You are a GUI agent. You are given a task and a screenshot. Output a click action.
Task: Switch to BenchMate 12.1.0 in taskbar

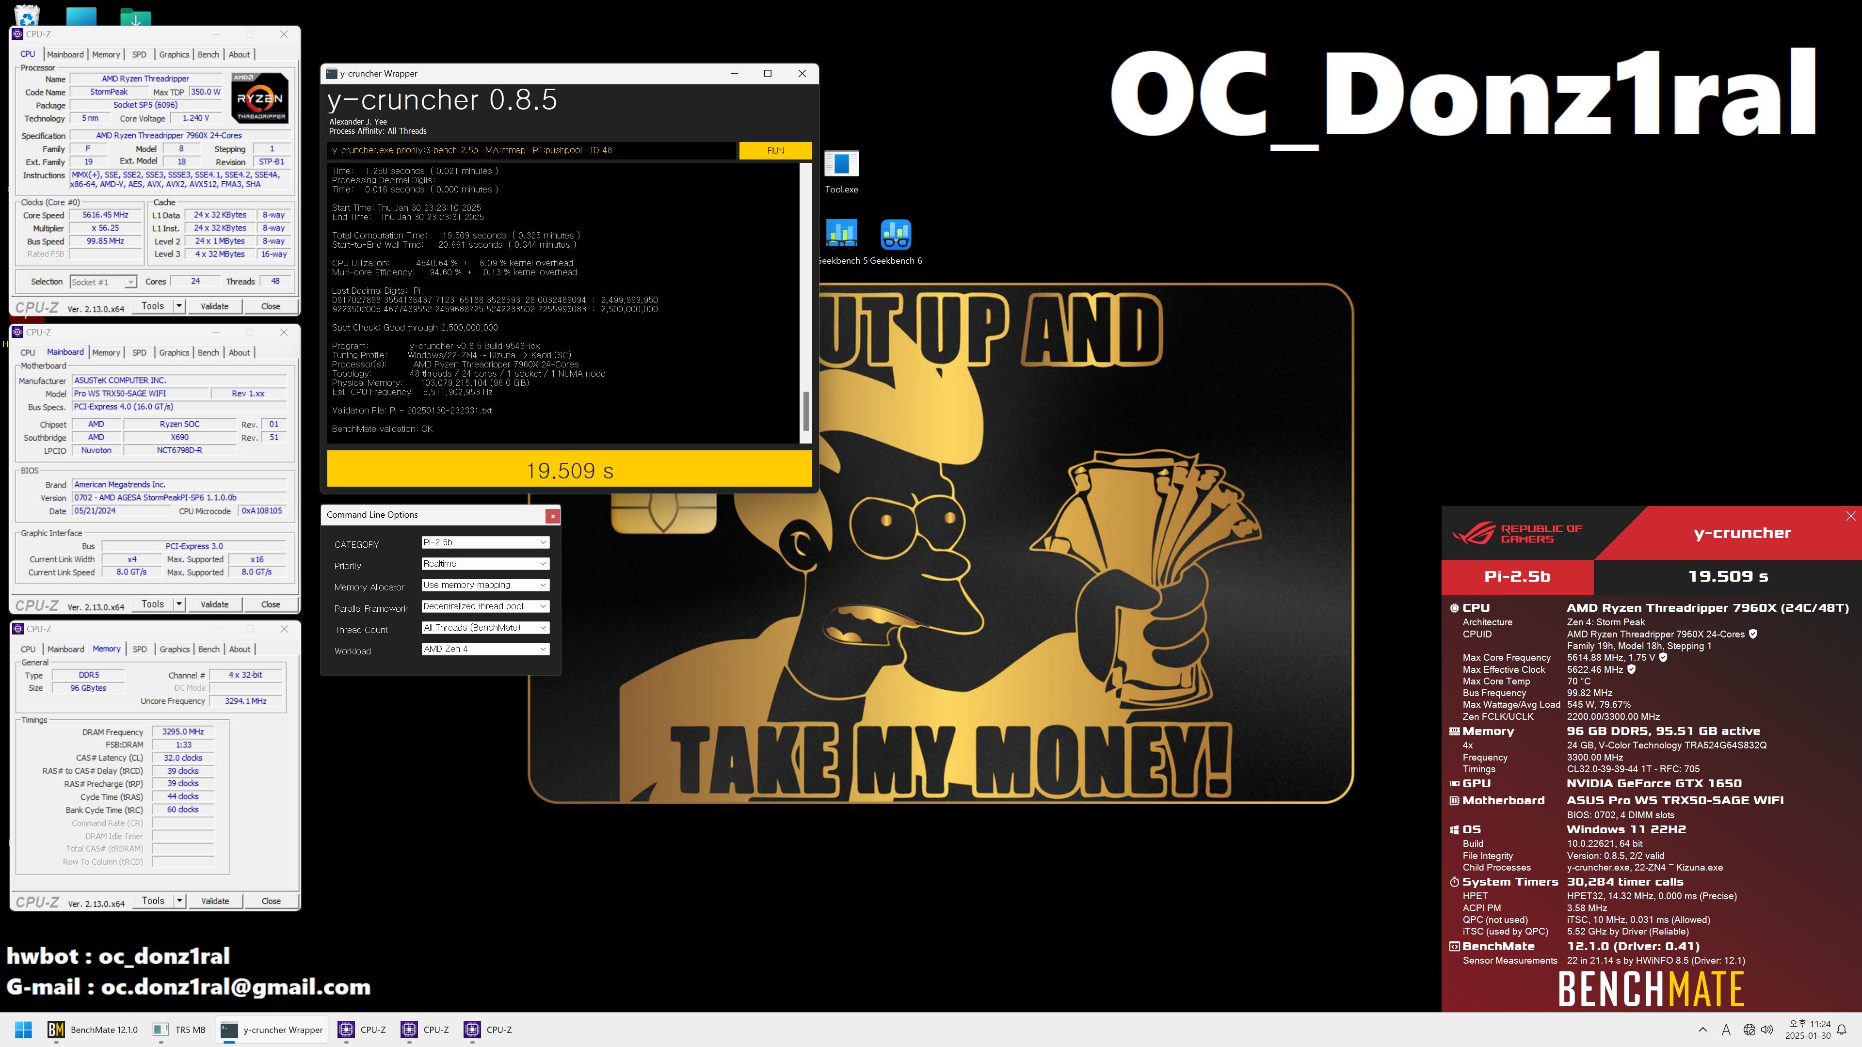[x=93, y=1030]
